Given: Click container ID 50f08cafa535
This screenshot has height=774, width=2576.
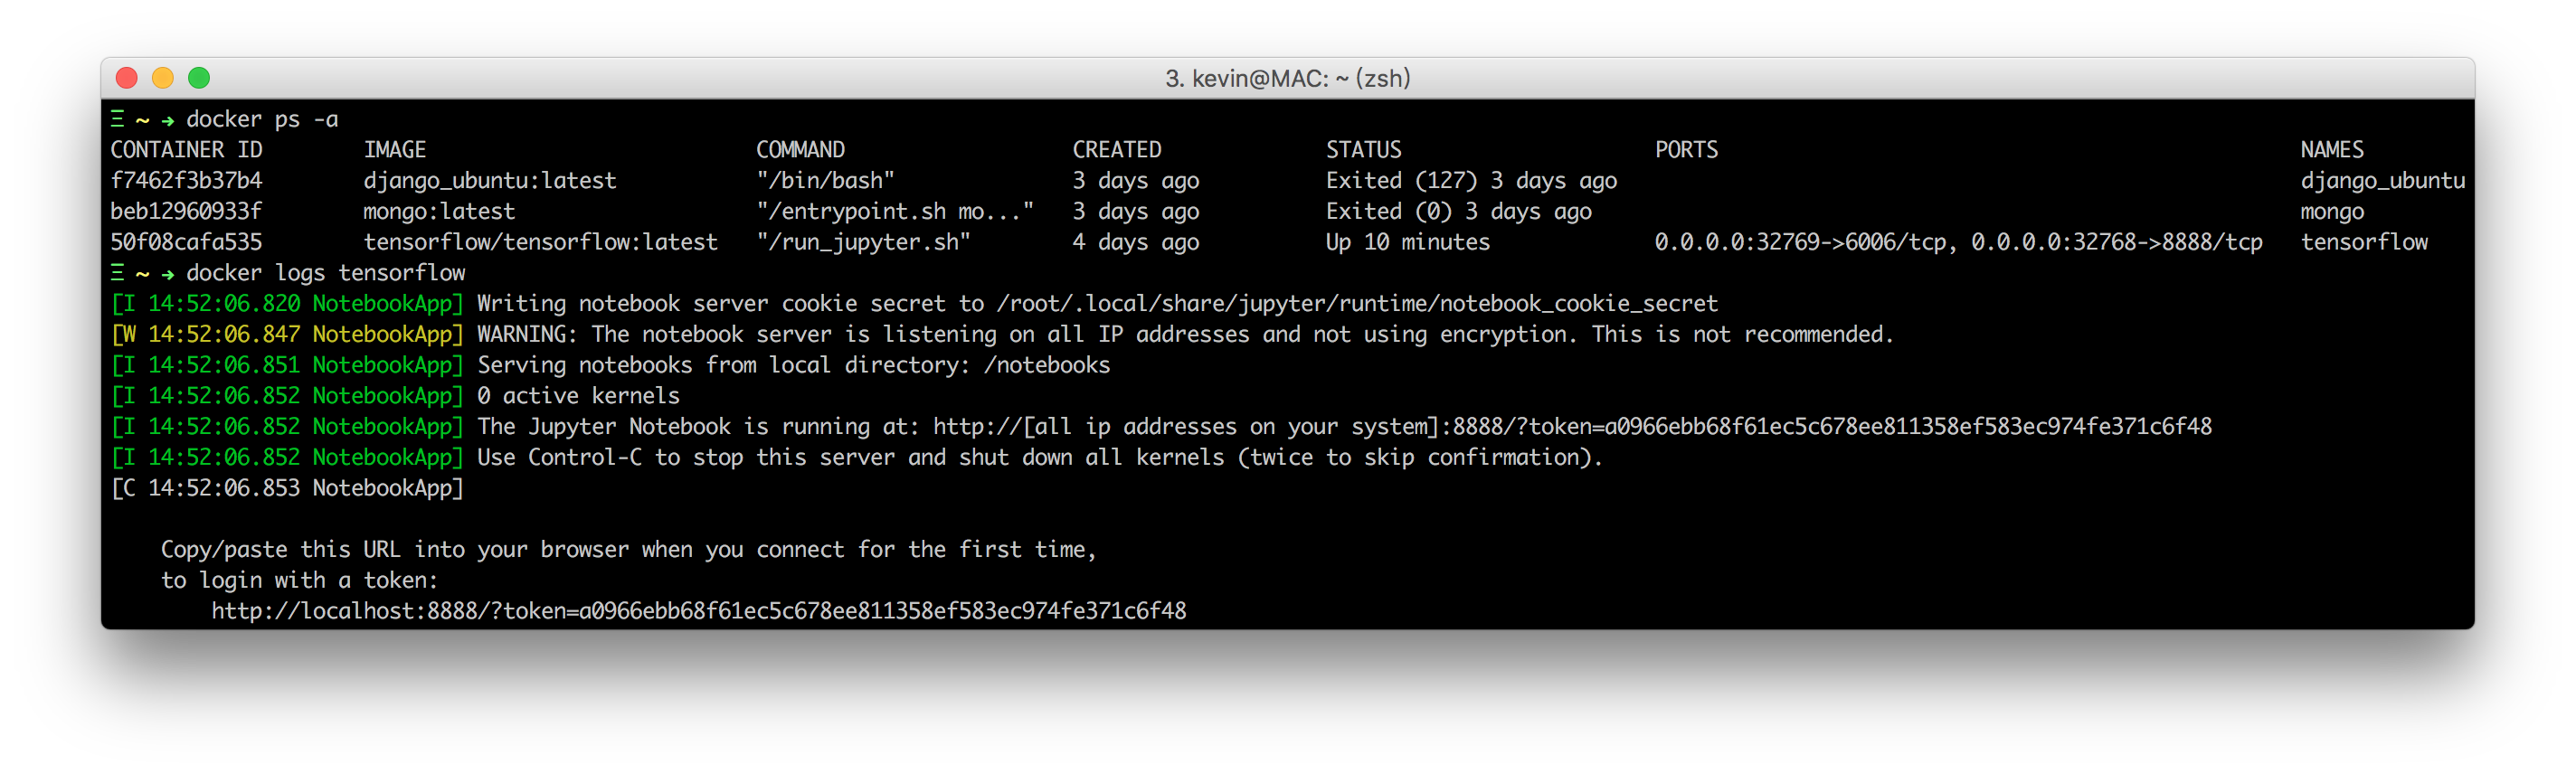Looking at the screenshot, I should tap(186, 242).
